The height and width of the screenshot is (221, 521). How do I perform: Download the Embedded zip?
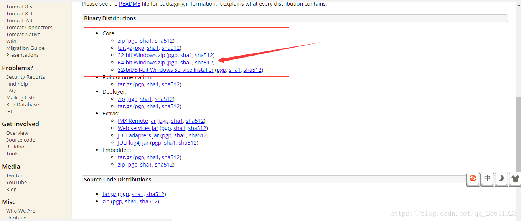121,165
